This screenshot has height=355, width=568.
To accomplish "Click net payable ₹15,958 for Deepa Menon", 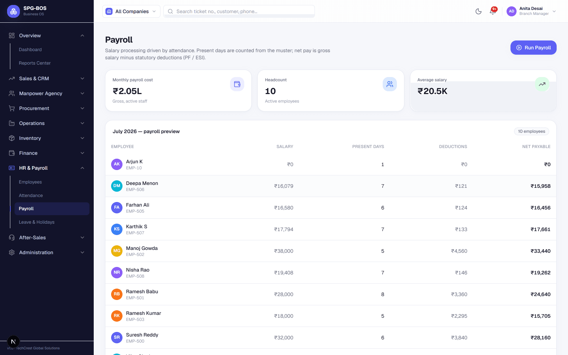I will (x=540, y=186).
